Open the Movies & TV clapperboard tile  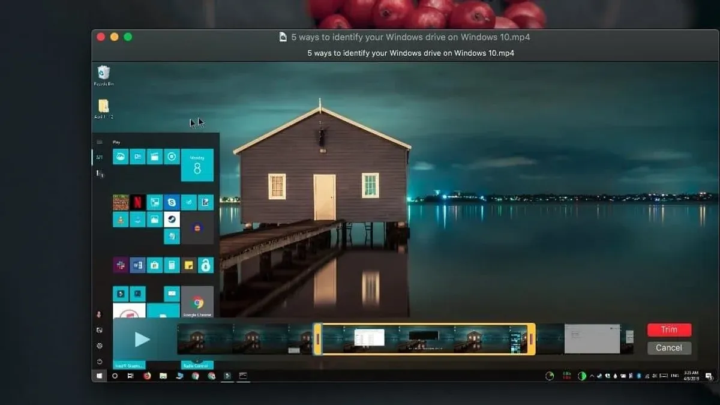tap(155, 157)
